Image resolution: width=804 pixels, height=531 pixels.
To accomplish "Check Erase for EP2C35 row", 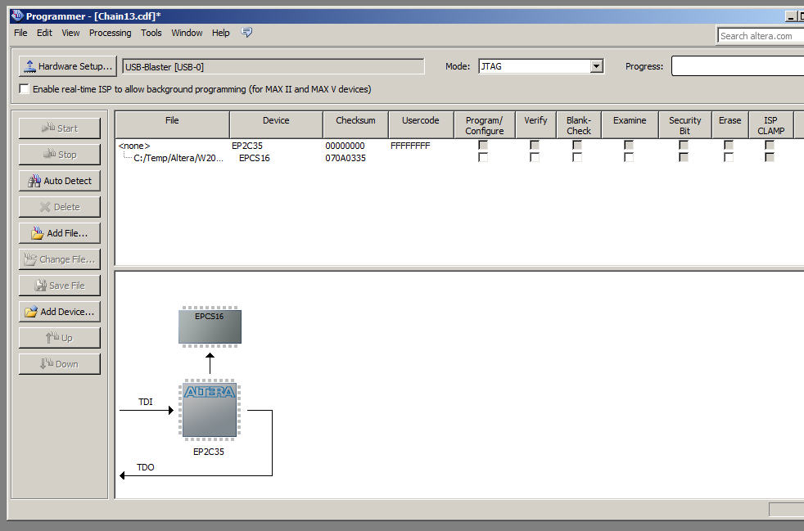I will pos(728,145).
